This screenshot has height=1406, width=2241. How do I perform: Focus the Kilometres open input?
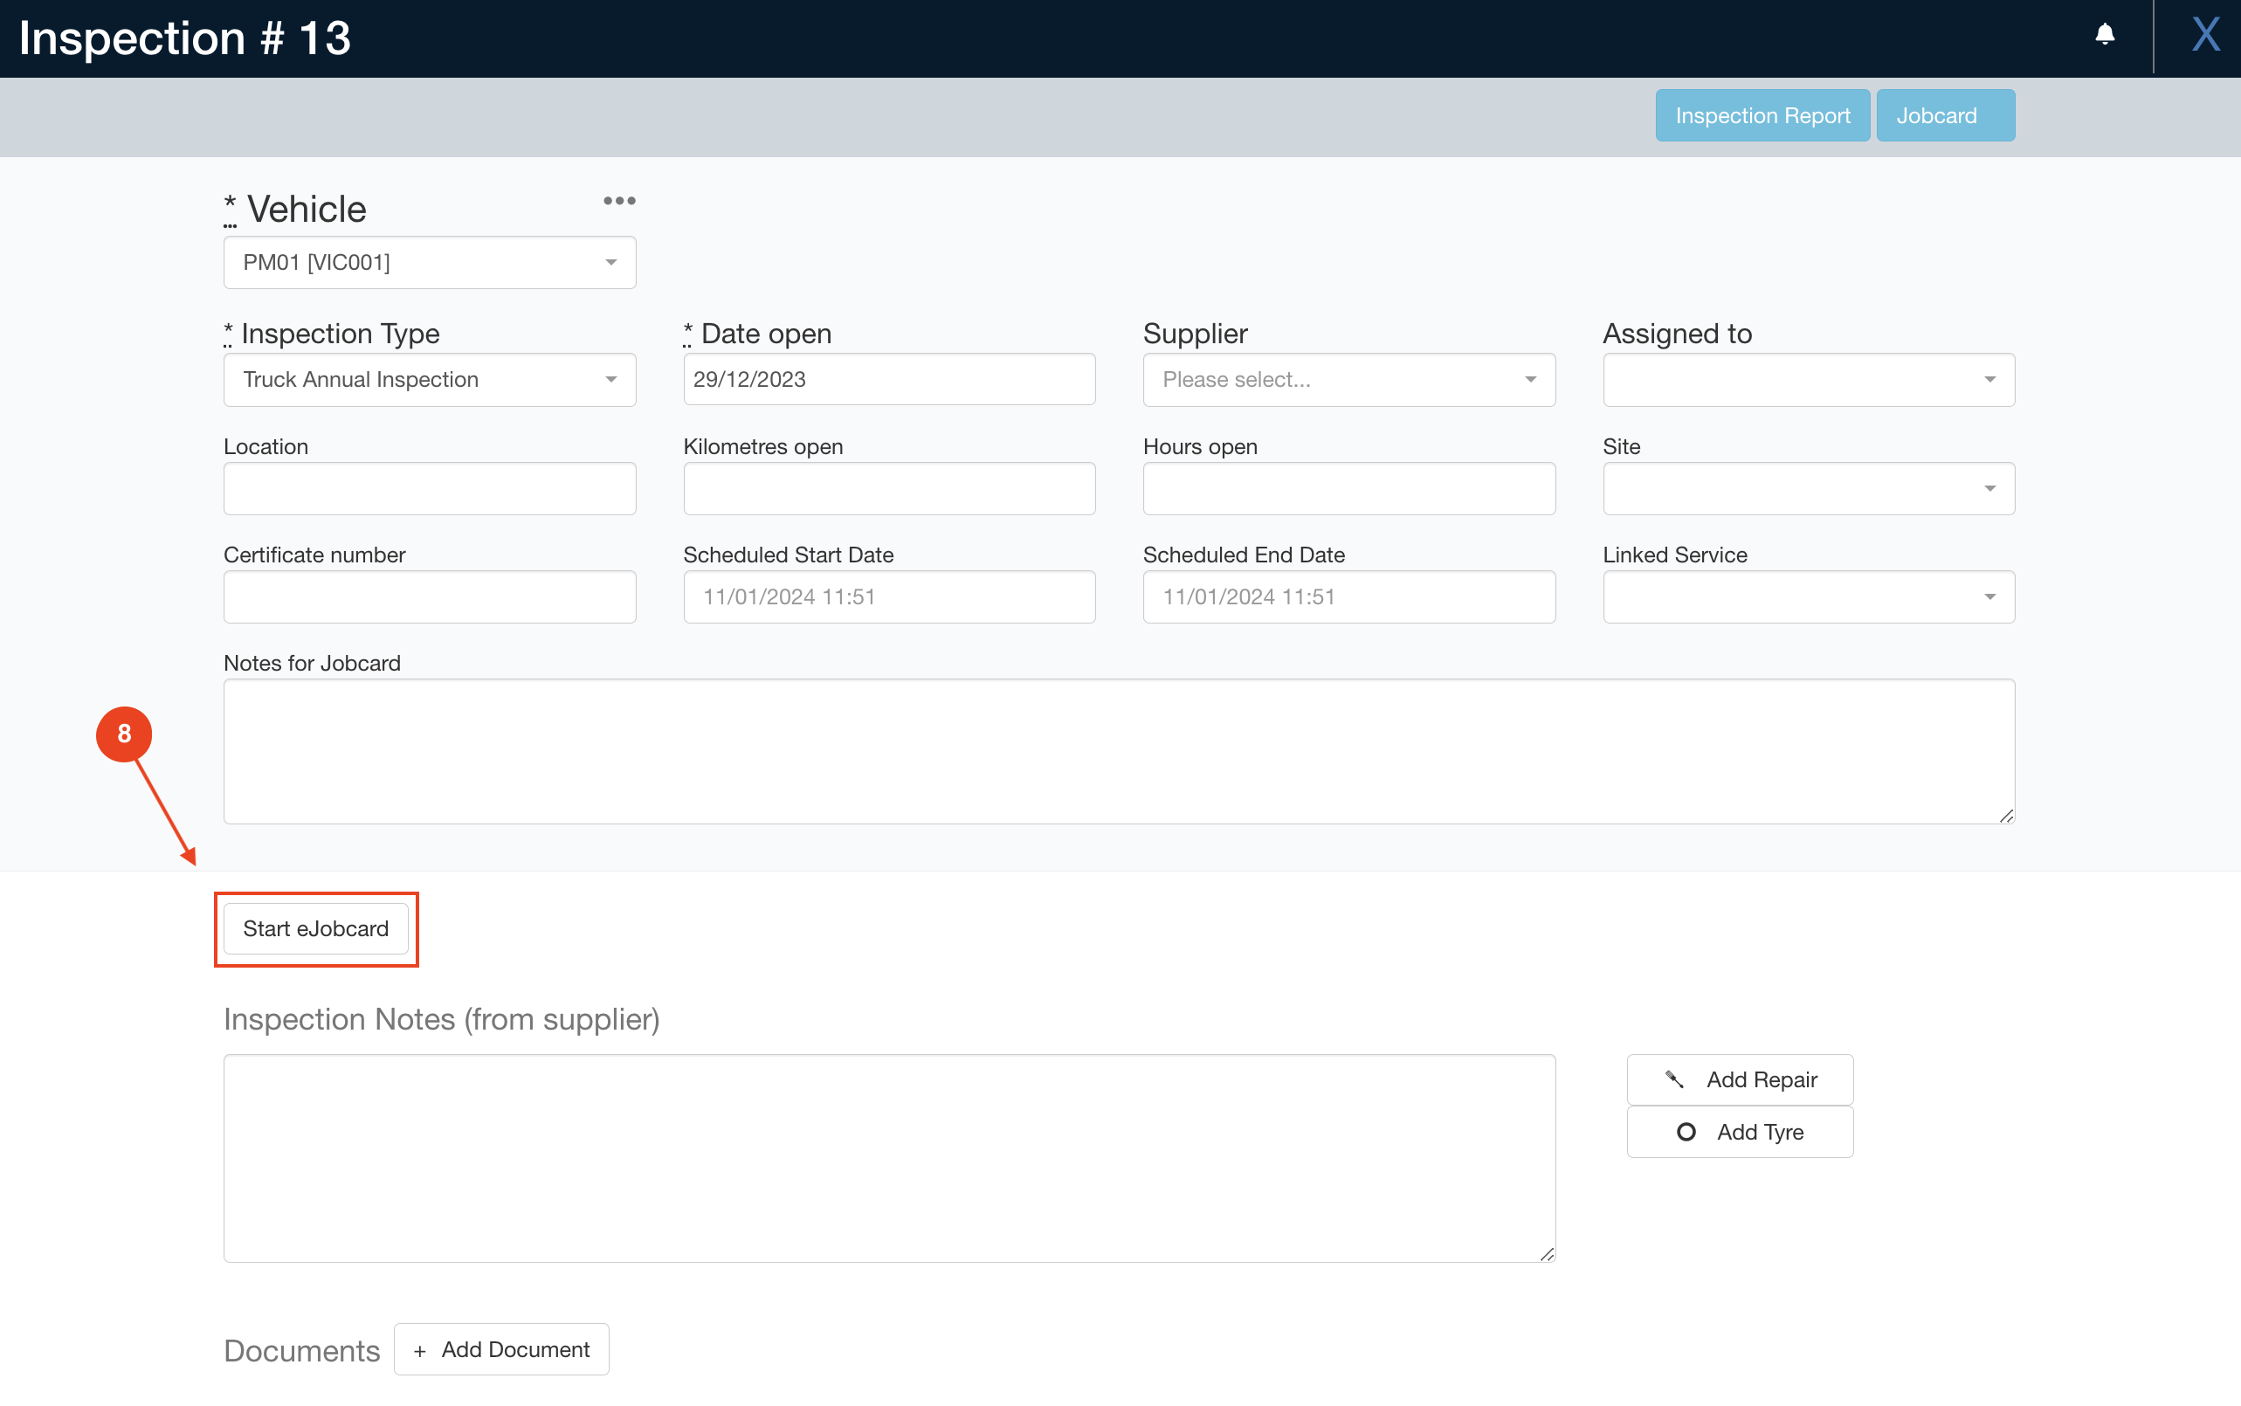pyautogui.click(x=889, y=488)
